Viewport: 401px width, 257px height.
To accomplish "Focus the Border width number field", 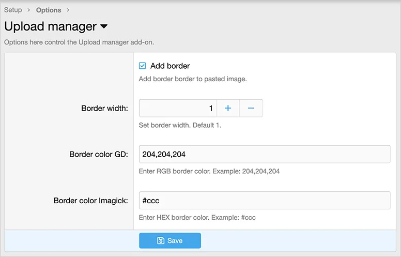I will pyautogui.click(x=178, y=108).
